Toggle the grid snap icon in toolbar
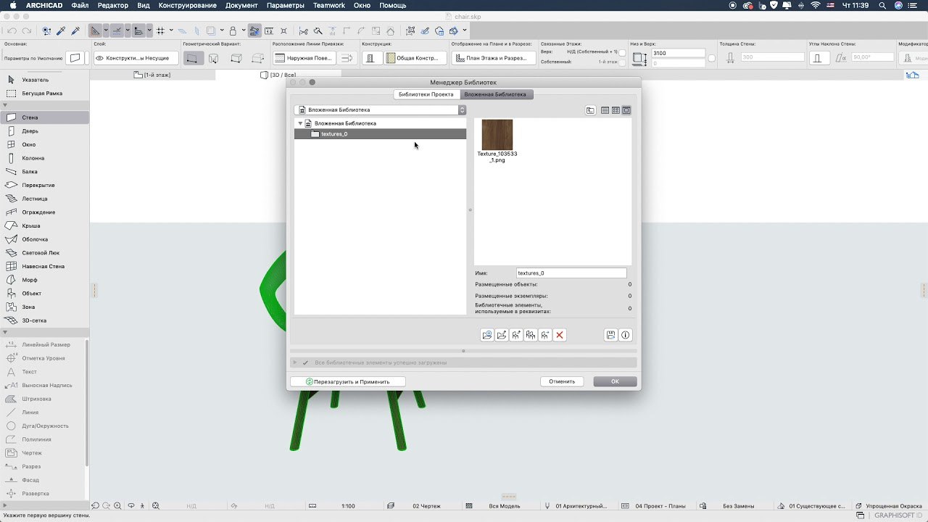 point(161,31)
